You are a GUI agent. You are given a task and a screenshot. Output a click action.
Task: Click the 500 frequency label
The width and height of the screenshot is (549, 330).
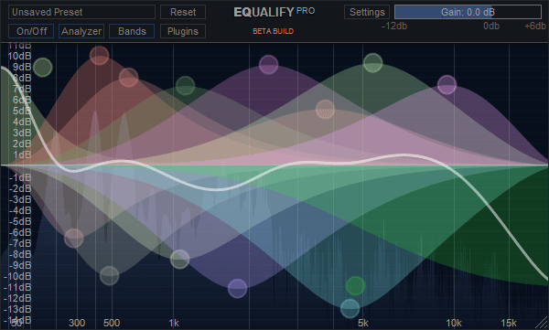click(x=112, y=323)
